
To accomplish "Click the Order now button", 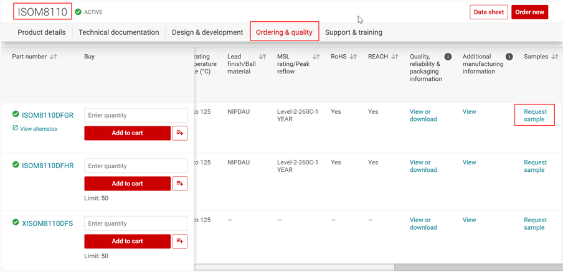I will [529, 12].
